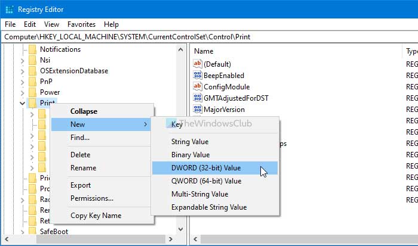Select the SafeBoot tree item label
The height and width of the screenshot is (246, 418).
point(54,231)
